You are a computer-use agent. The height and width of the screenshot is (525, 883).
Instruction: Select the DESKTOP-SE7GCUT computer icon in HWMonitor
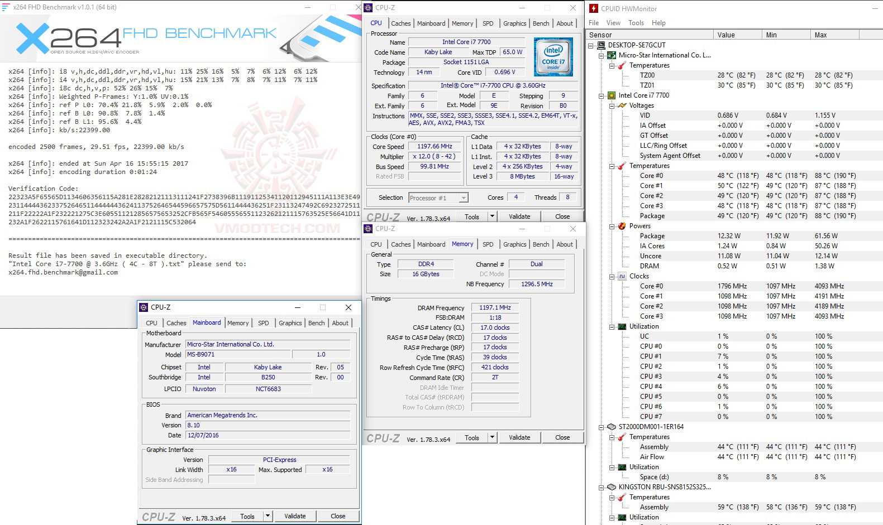click(601, 45)
